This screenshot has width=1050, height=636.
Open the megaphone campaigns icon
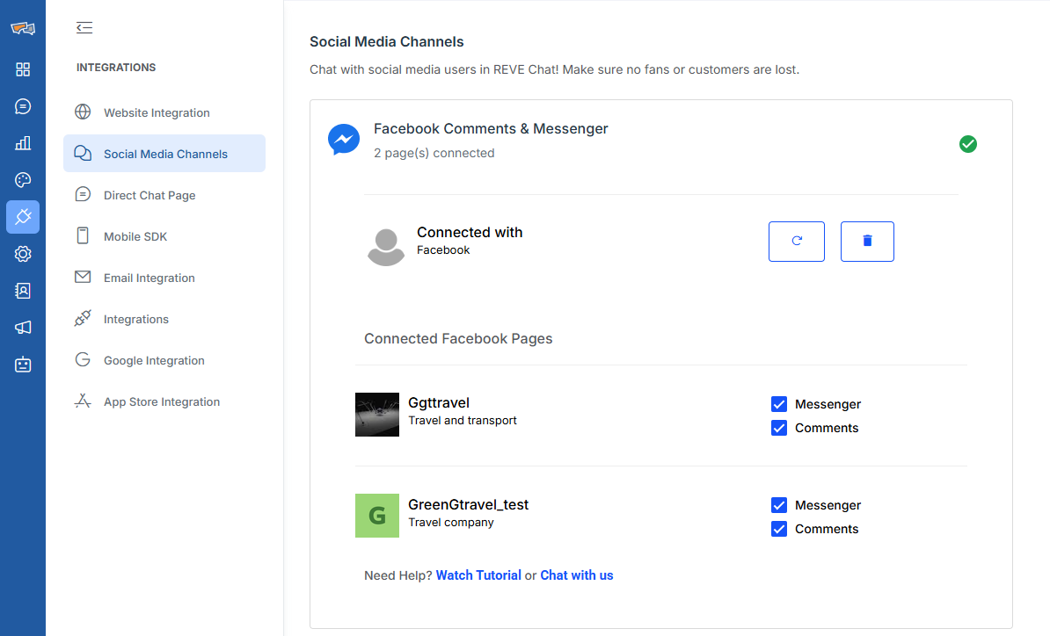coord(23,328)
